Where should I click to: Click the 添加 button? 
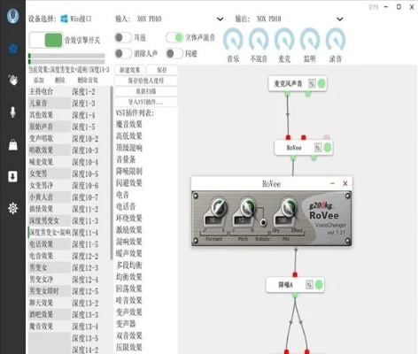(x=39, y=80)
